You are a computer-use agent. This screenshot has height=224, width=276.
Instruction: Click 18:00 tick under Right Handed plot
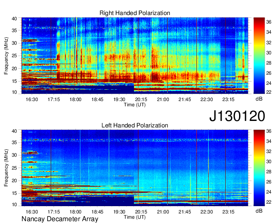click(75, 99)
